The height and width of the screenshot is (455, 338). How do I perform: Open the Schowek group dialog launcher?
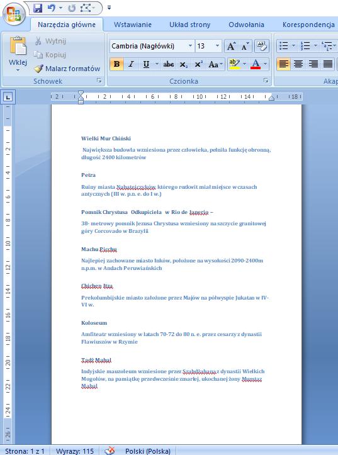[x=99, y=81]
